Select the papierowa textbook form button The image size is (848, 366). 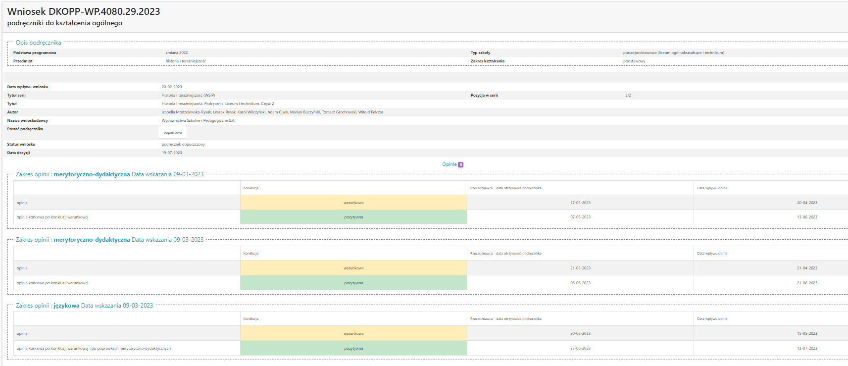172,132
